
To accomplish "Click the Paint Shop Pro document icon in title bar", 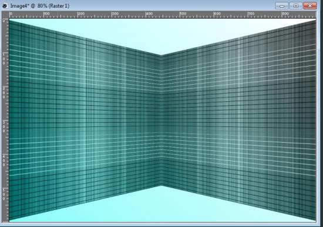I will 5,6.
